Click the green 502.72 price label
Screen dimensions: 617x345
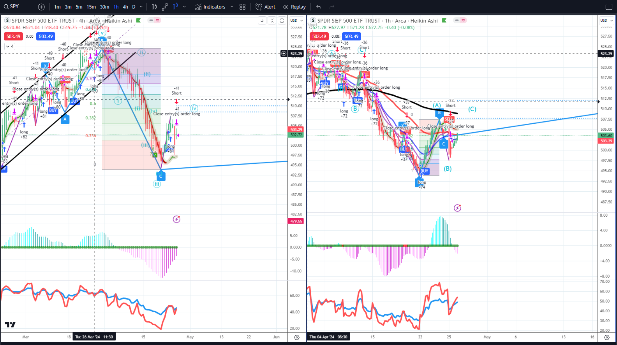(x=296, y=135)
